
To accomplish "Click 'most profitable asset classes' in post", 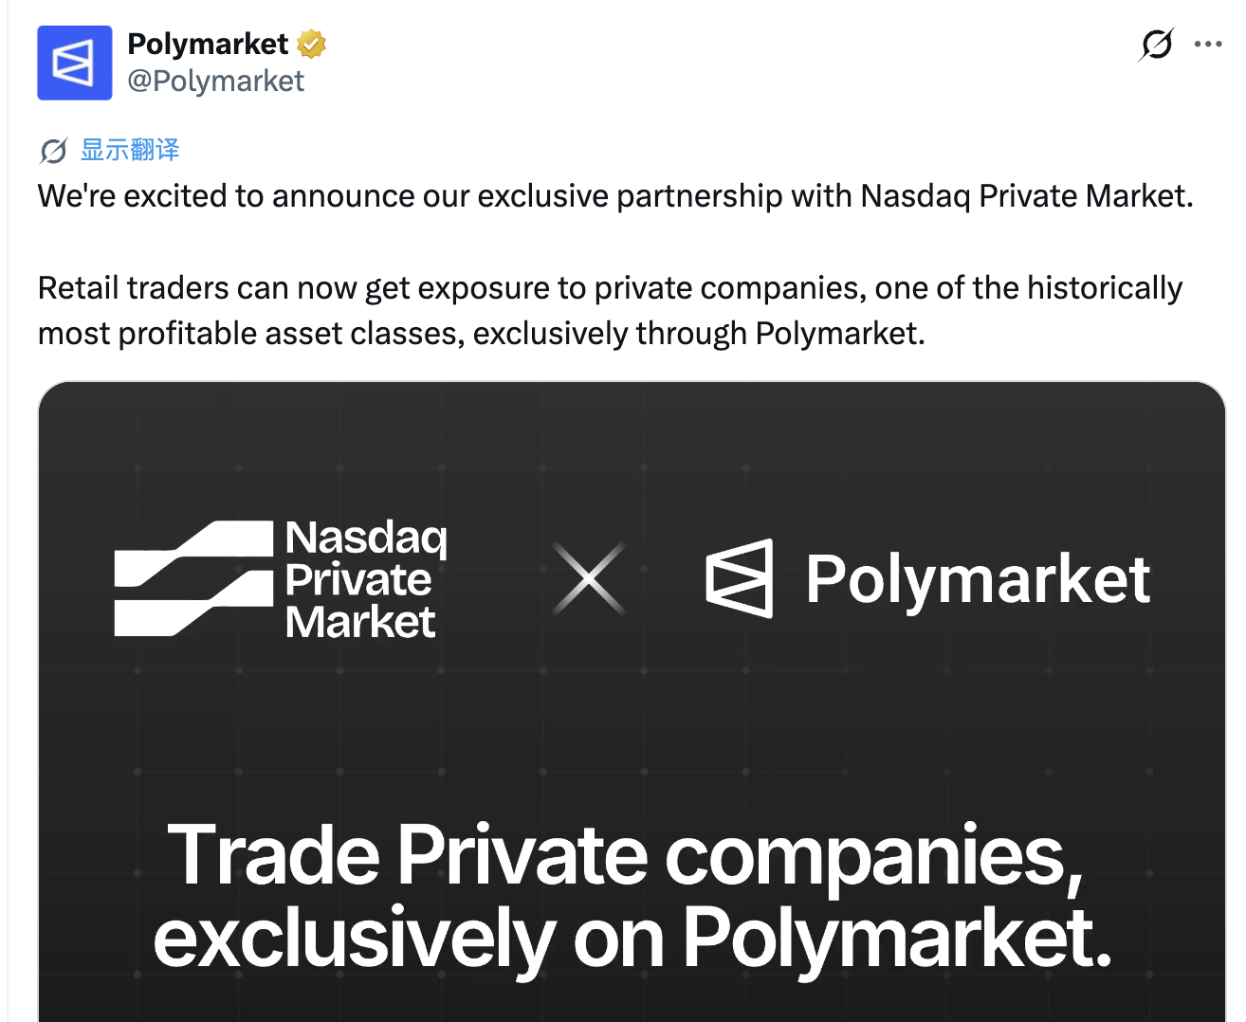I will pos(251,334).
